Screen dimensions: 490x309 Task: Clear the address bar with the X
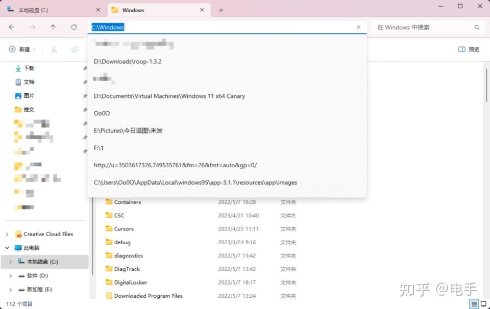point(358,27)
